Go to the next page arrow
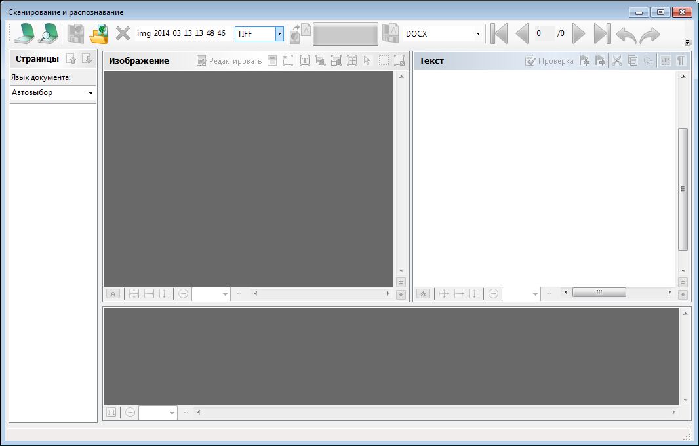The width and height of the screenshot is (699, 446). point(578,33)
